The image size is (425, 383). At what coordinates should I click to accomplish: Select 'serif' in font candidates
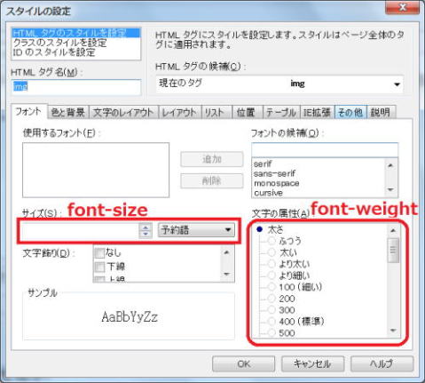[x=319, y=164]
